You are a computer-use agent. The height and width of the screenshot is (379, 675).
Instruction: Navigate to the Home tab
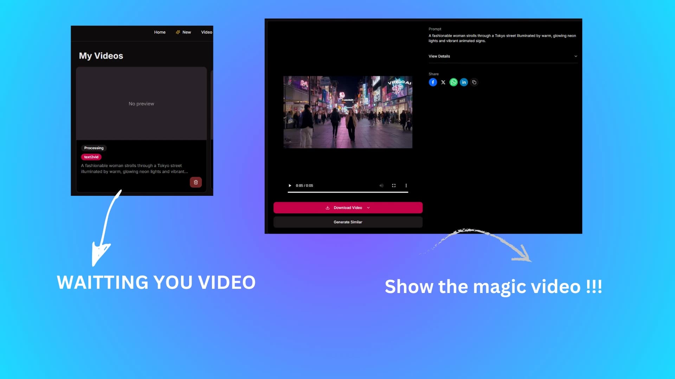(160, 32)
